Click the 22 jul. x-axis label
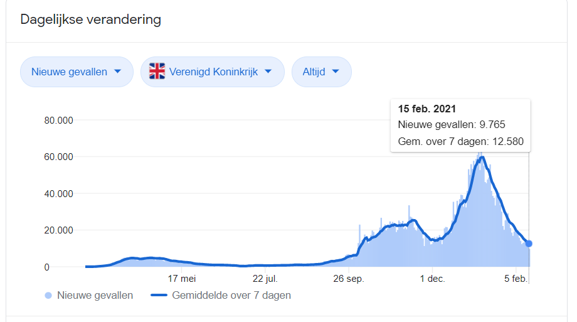The image size is (577, 322). [x=265, y=279]
